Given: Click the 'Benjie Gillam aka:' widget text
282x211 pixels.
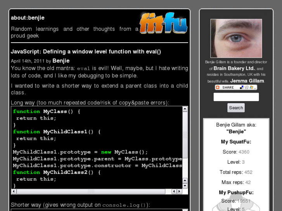Looking at the screenshot, I should (236, 125).
